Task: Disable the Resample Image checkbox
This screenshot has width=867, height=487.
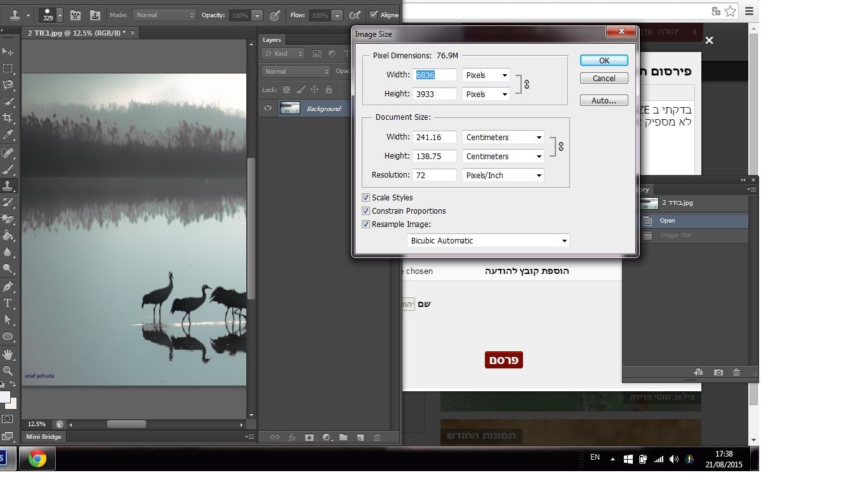Action: pos(366,224)
